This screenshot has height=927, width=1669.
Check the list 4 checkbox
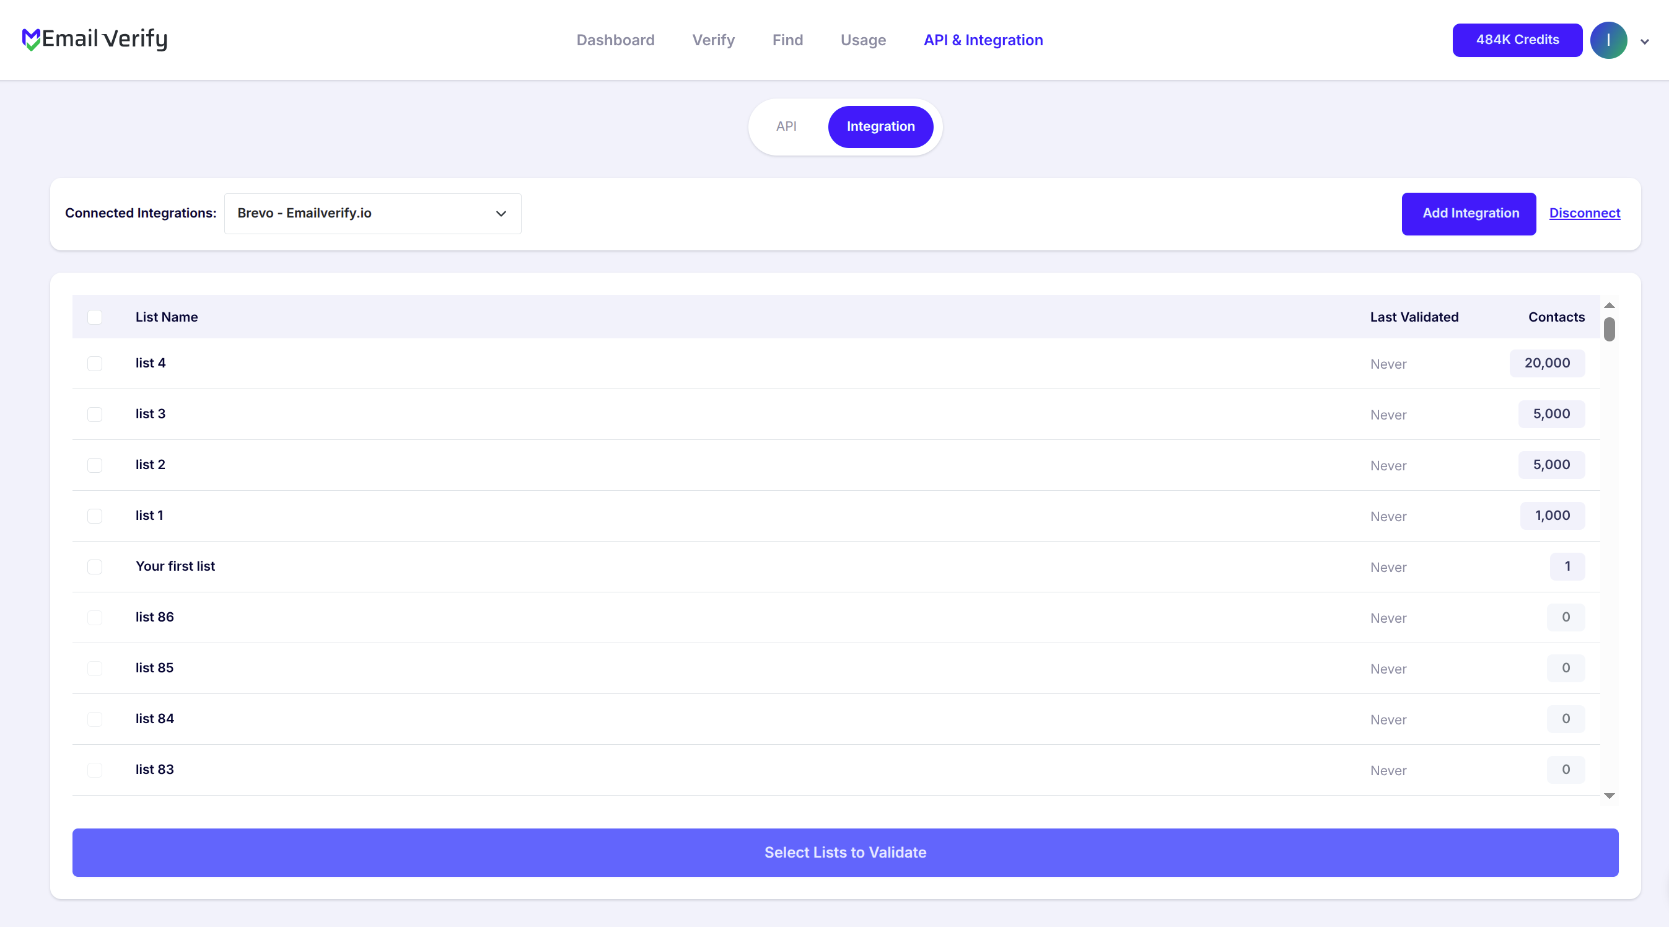pos(95,364)
